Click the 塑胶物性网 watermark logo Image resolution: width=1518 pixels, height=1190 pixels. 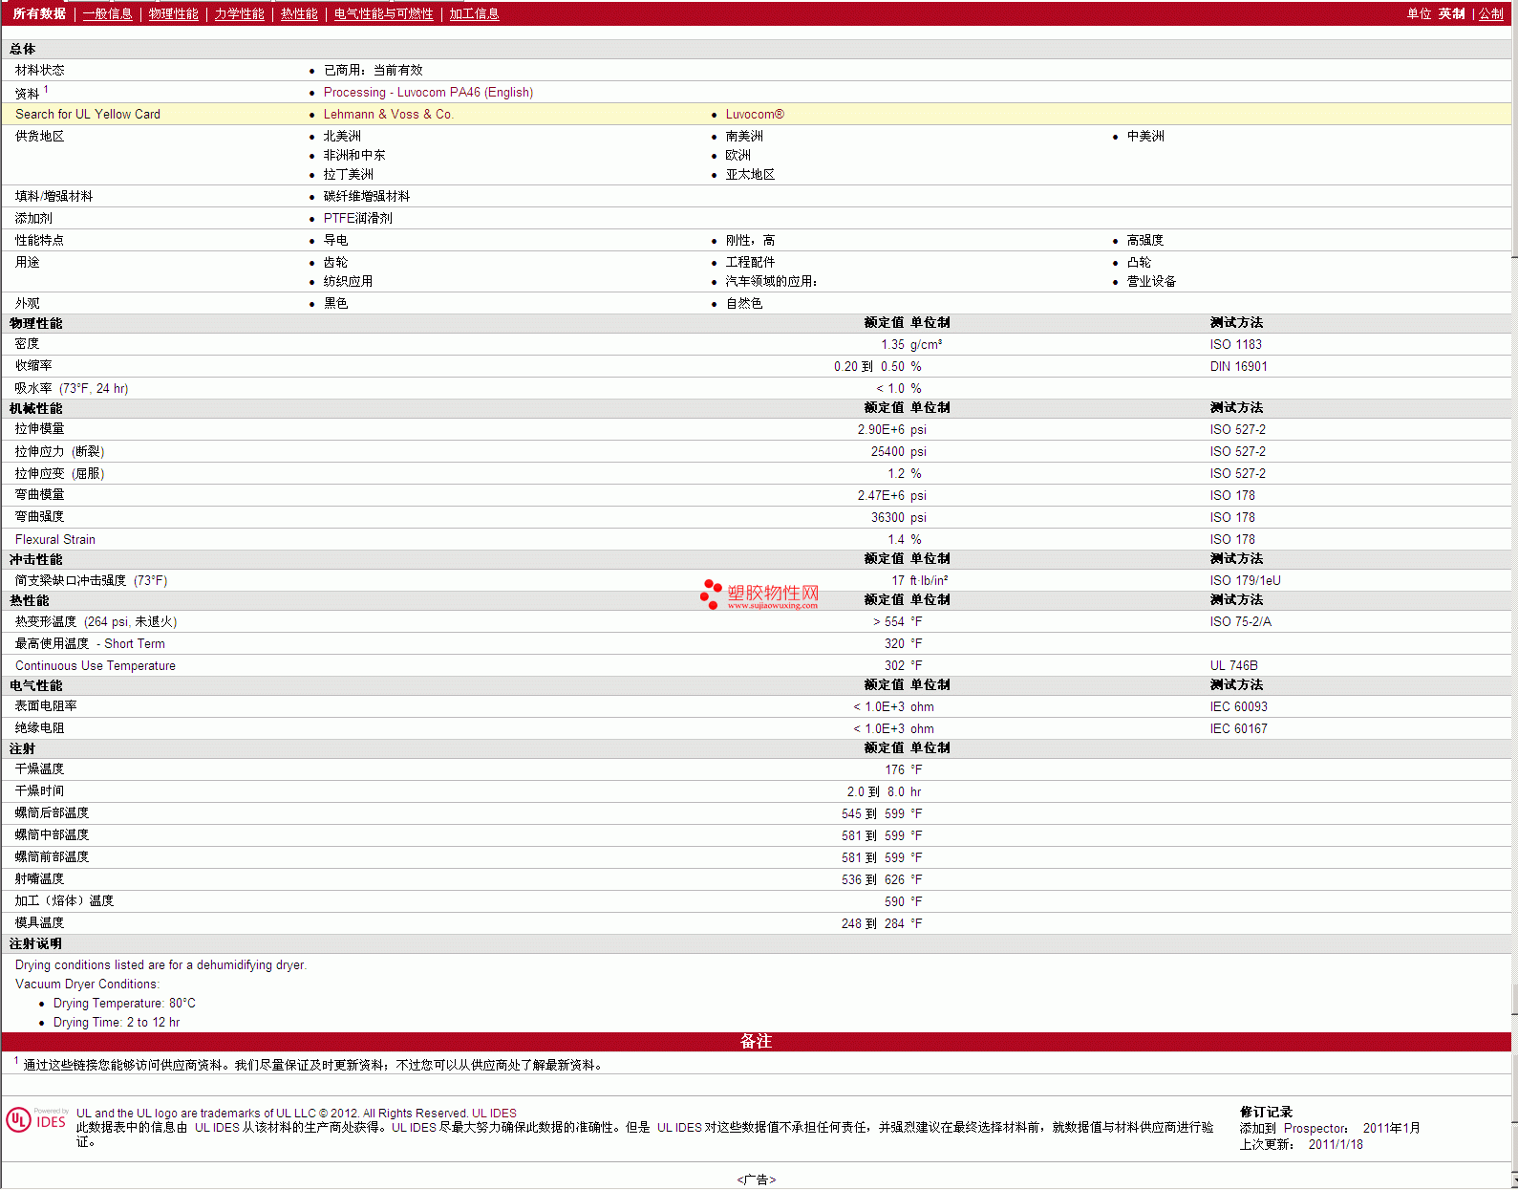pos(759,595)
